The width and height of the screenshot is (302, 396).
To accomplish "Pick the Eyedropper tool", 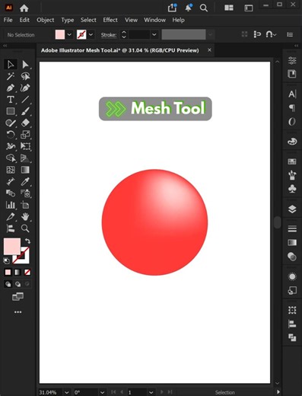I will click(x=25, y=181).
